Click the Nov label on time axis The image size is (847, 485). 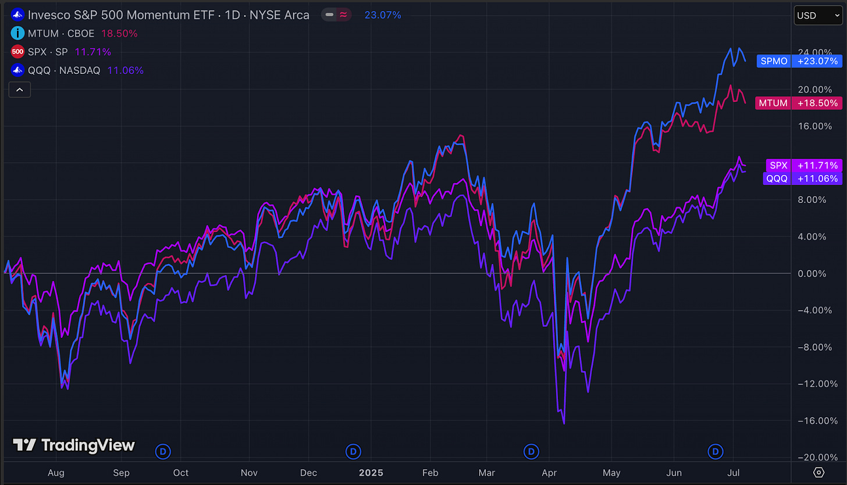coord(249,472)
